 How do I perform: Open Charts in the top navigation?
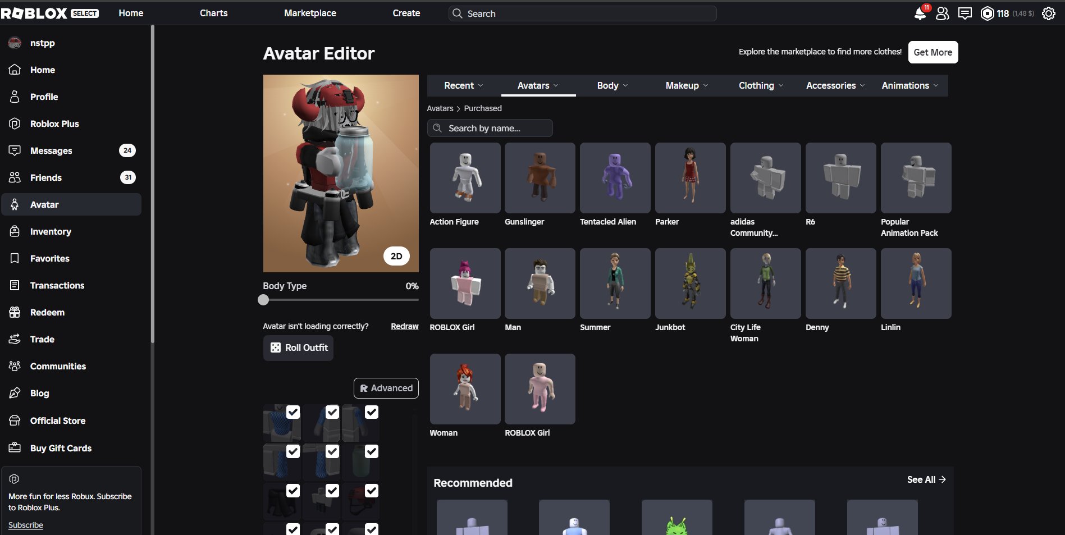click(214, 13)
